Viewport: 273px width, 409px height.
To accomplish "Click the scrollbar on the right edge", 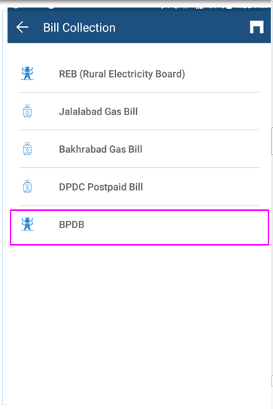I will tap(271, 141).
